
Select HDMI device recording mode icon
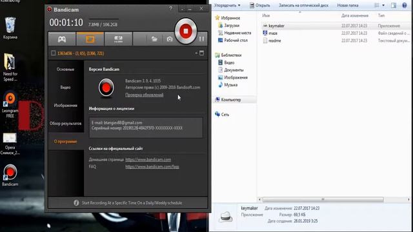click(x=118, y=39)
